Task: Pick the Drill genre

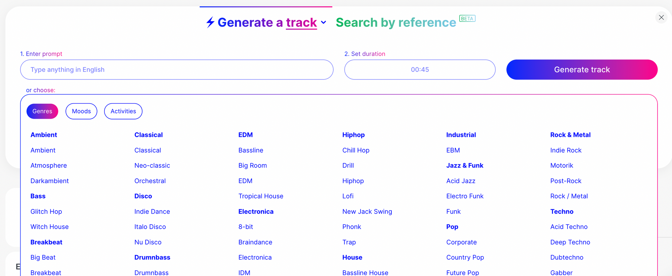Action: (x=348, y=166)
